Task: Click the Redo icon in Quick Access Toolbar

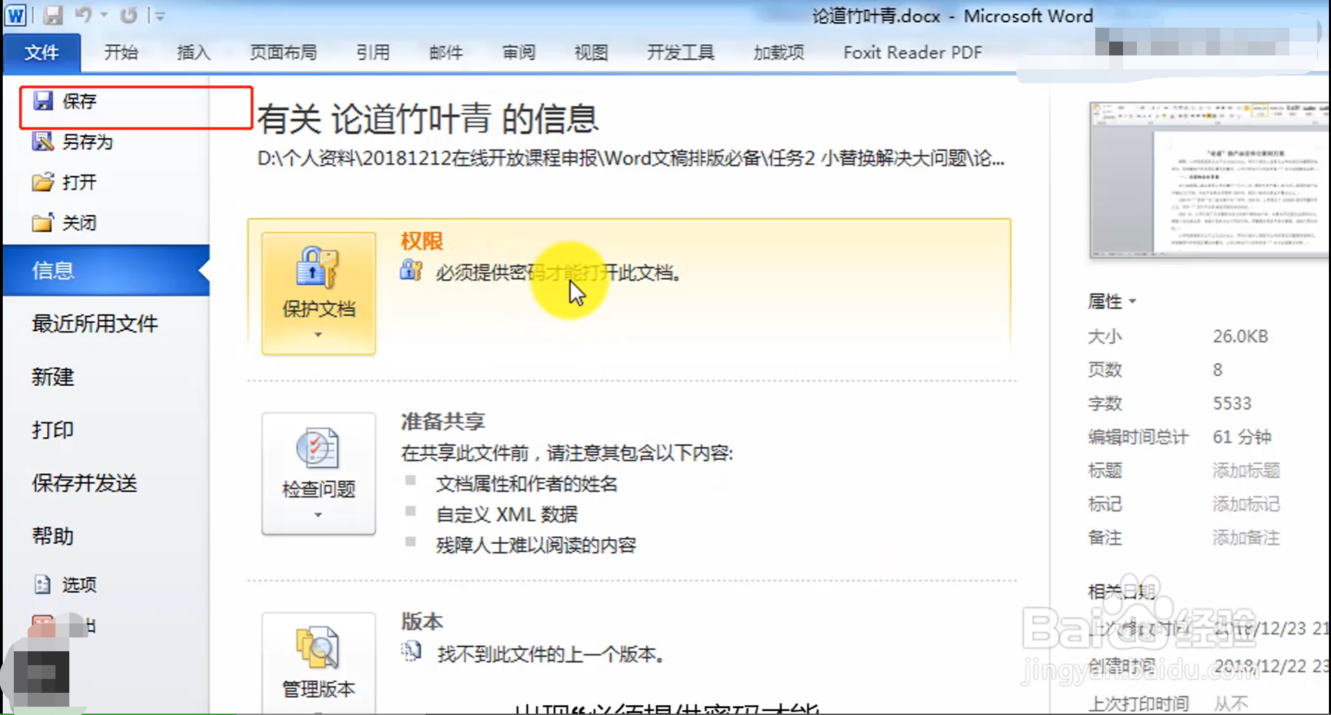Action: click(x=129, y=15)
